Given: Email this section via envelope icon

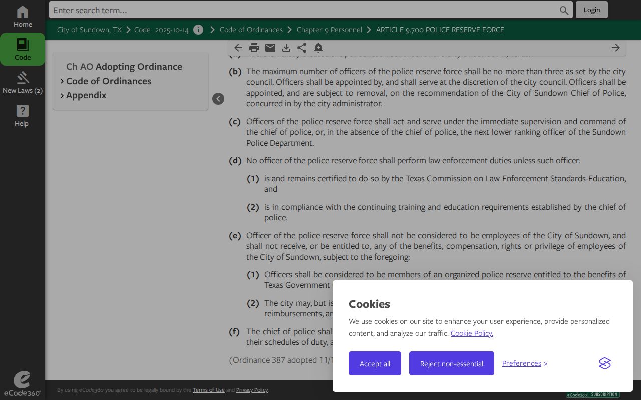Looking at the screenshot, I should [270, 48].
